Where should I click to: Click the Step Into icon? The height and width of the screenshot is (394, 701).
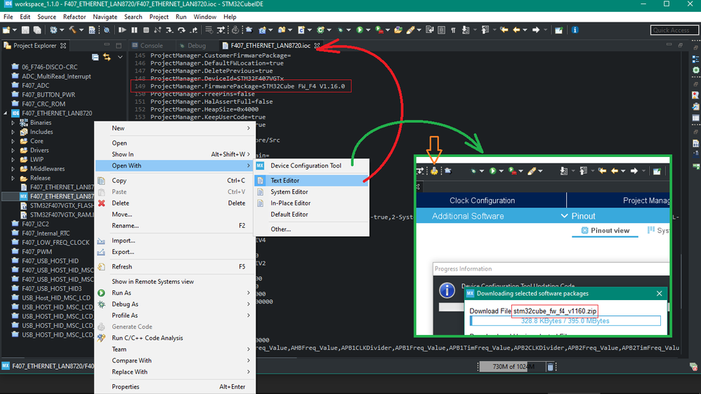(x=169, y=30)
